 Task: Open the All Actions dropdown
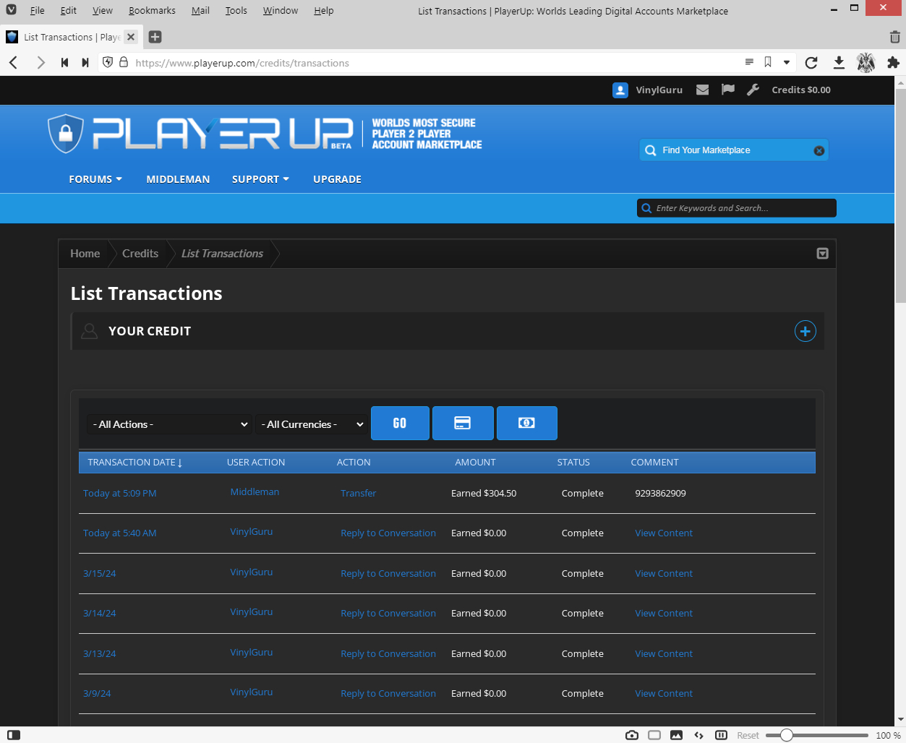pyautogui.click(x=168, y=424)
